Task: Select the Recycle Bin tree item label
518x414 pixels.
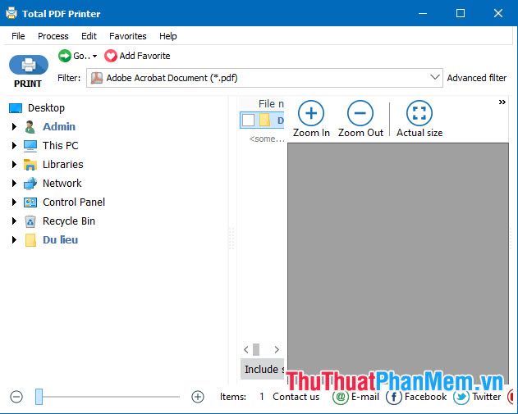Action: tap(69, 221)
